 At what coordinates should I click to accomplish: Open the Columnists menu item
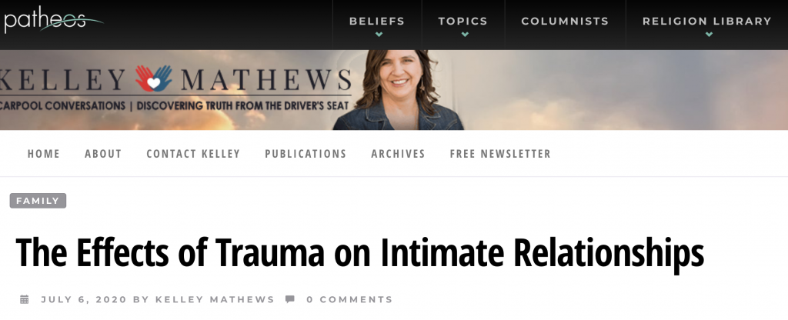tap(565, 21)
